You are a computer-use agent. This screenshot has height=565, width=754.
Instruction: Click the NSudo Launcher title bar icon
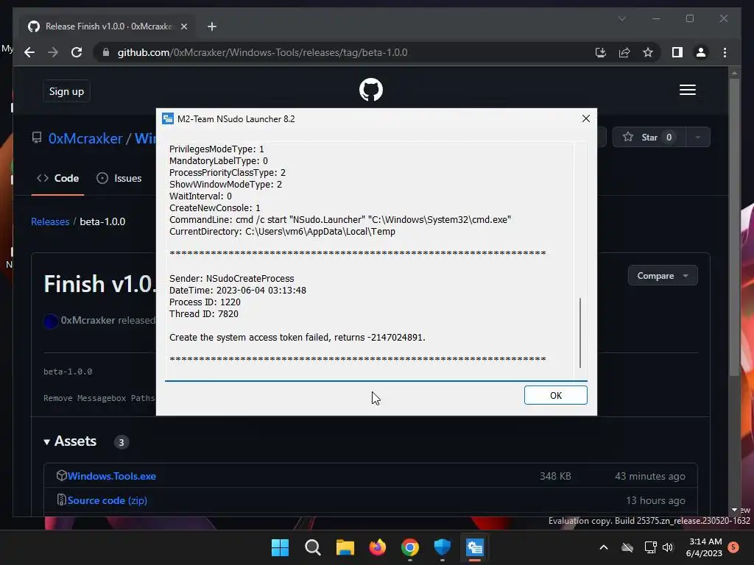coord(168,118)
